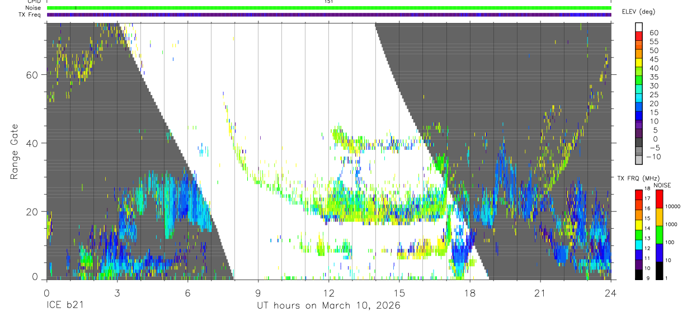Click the '12' tick label on the UT hours axis
Image resolution: width=687 pixels, height=317 pixels.
329,293
